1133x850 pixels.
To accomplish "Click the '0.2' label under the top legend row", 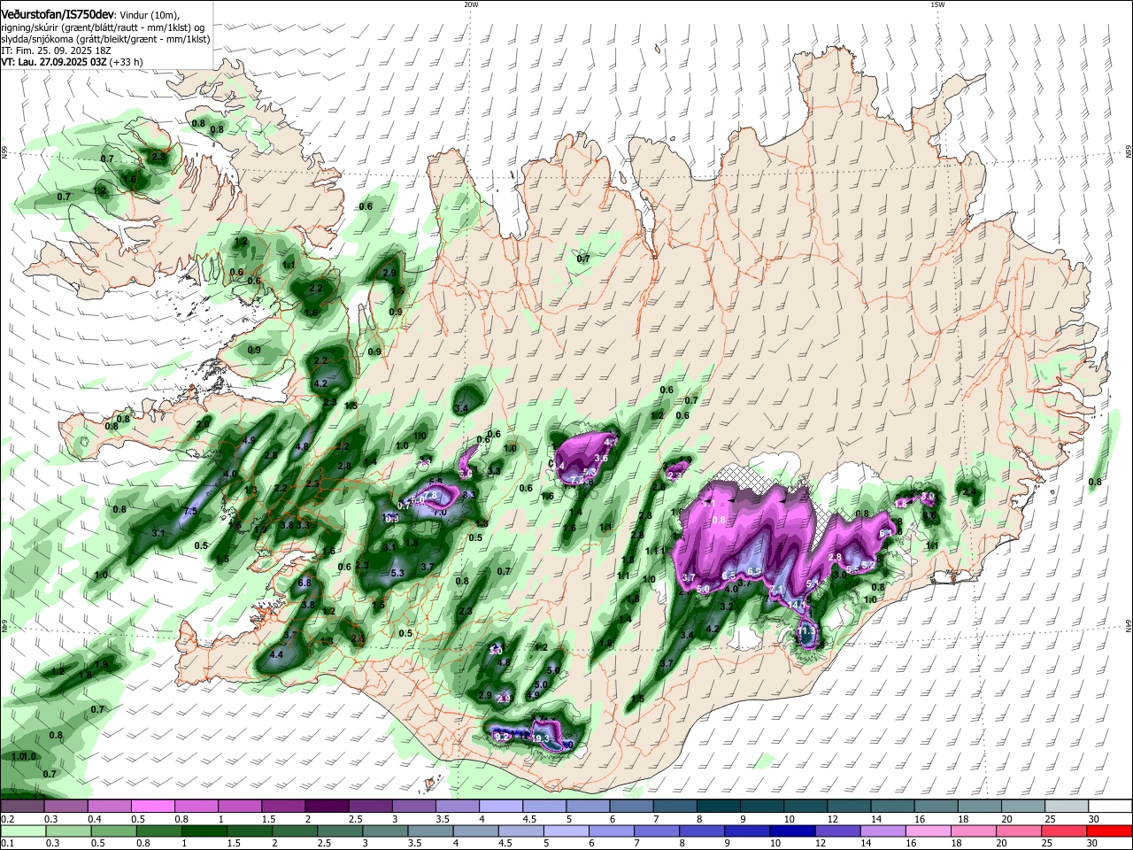I will pos(6,819).
